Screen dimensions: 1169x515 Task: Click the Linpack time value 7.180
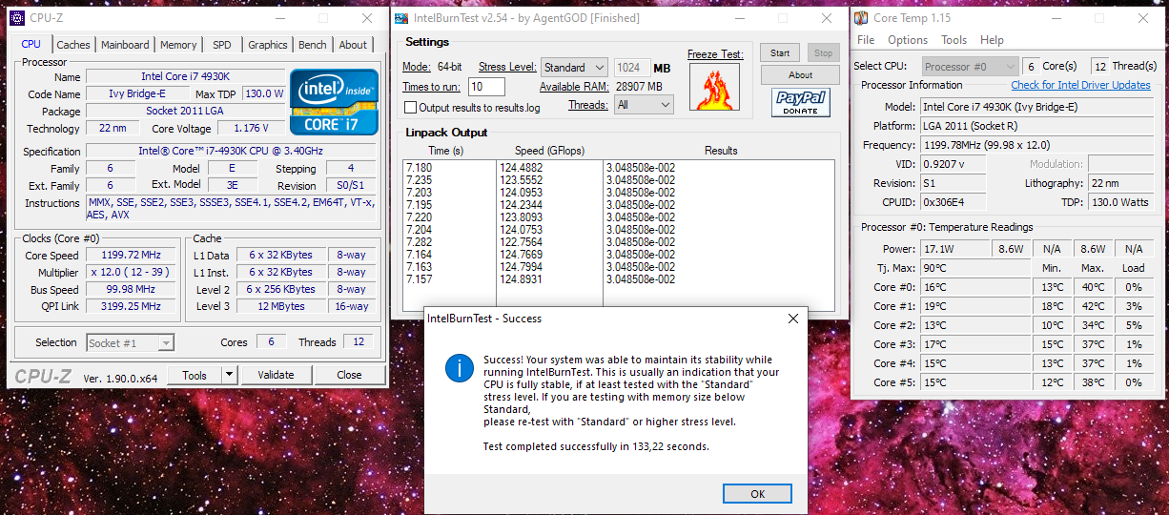(419, 168)
